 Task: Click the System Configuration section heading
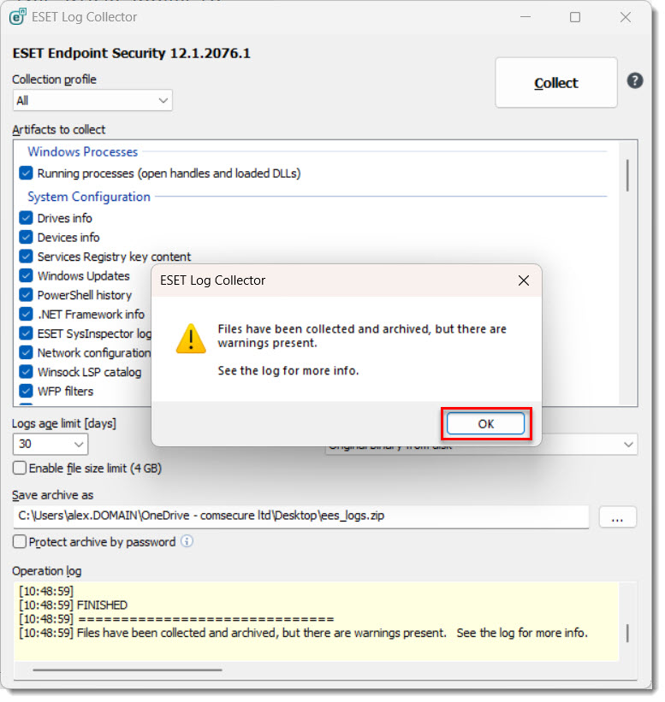(x=89, y=198)
